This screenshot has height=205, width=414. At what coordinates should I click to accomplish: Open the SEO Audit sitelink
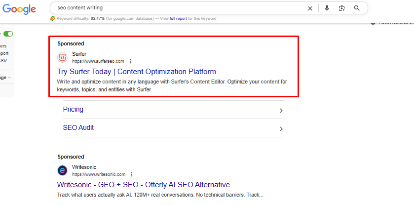coord(78,127)
